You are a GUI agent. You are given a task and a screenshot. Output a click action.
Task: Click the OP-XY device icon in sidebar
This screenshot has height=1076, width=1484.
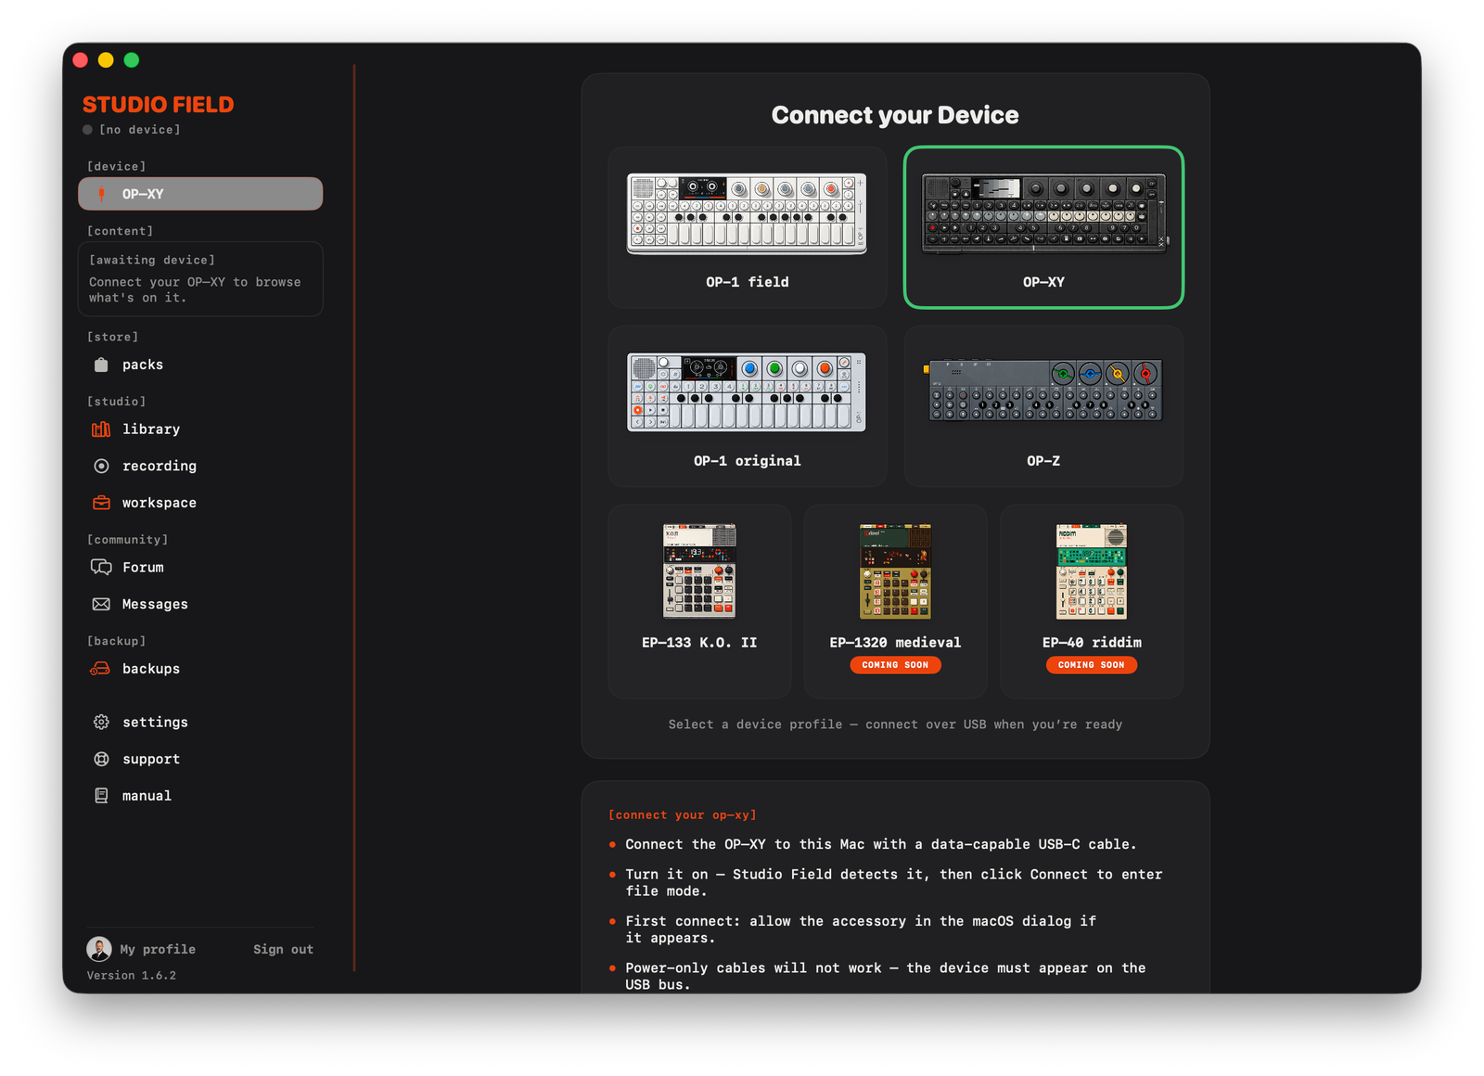(x=102, y=194)
